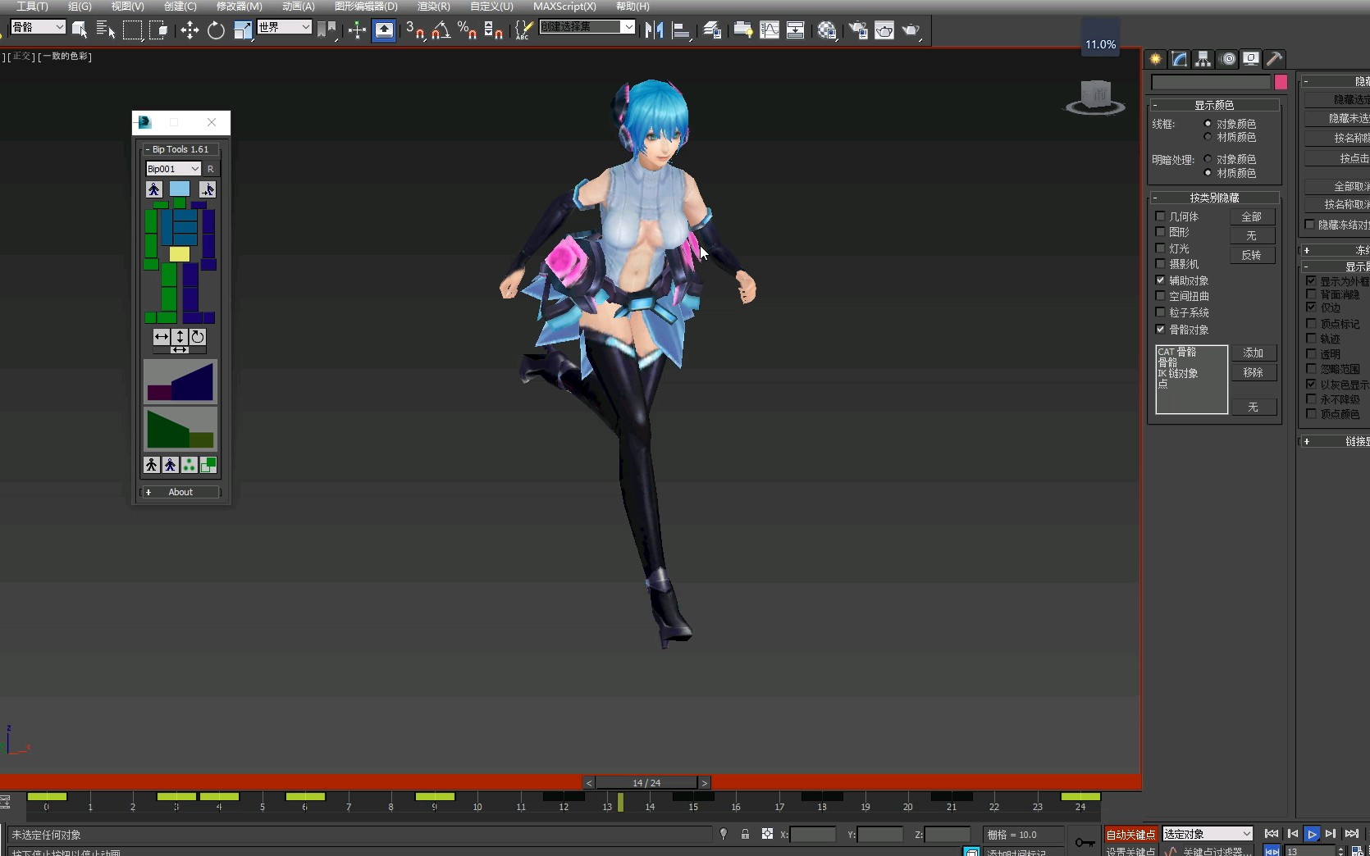Click the Keyboard Shortcut Override toggle icon

click(x=384, y=30)
